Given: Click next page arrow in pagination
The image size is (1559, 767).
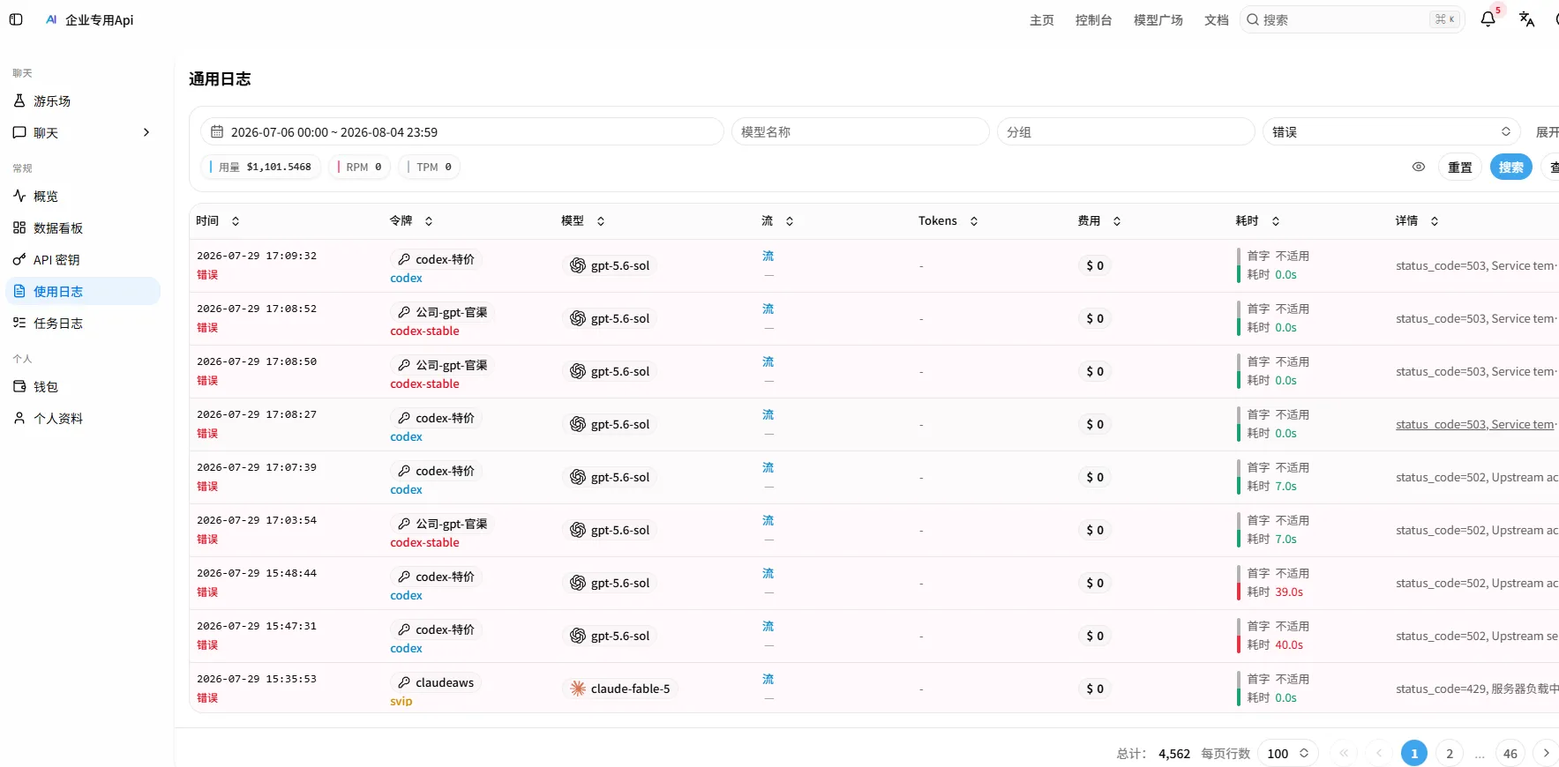Looking at the screenshot, I should (1546, 754).
